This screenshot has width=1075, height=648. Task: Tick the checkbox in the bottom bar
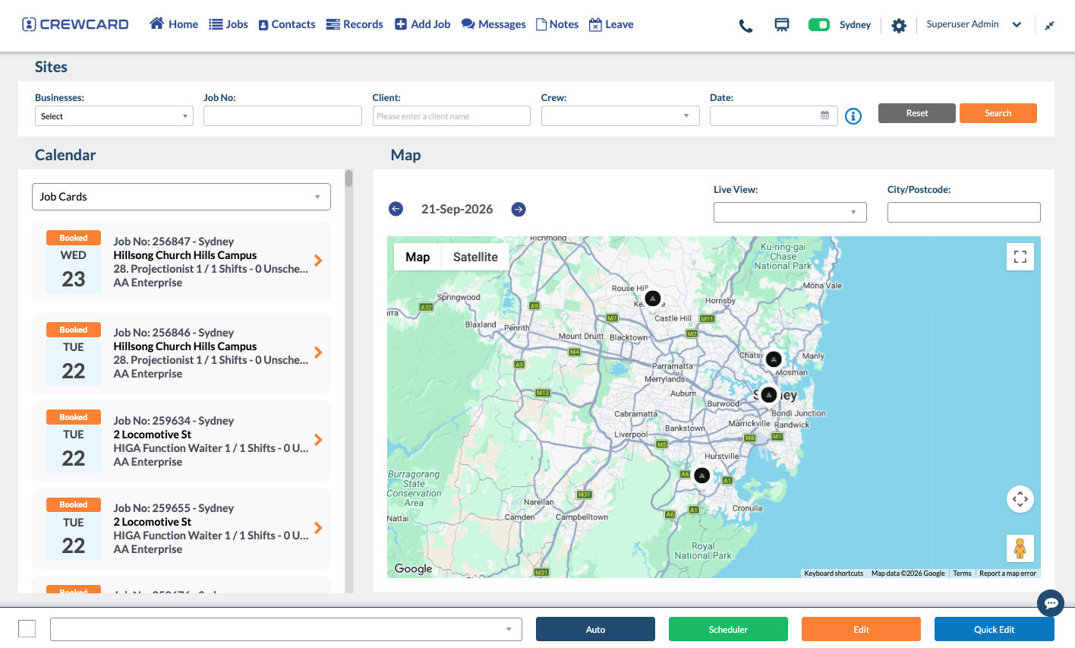click(27, 629)
